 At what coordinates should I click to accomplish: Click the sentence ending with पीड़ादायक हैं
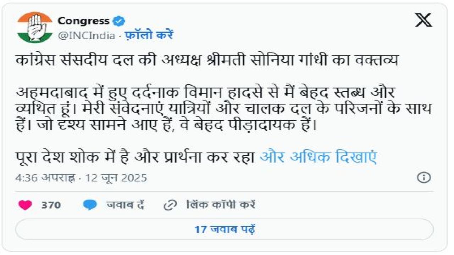(x=166, y=125)
